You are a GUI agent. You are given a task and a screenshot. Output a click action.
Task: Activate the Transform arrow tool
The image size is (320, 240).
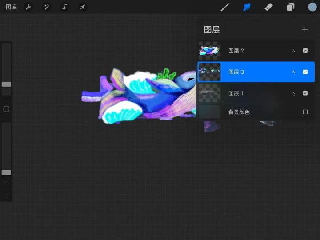coord(83,7)
